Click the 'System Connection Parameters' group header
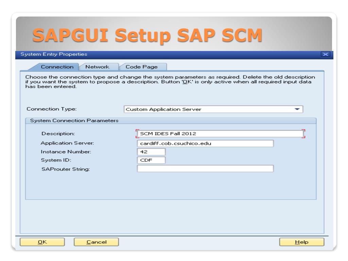Image resolution: width=348 pixels, height=261 pixels. click(x=171, y=121)
